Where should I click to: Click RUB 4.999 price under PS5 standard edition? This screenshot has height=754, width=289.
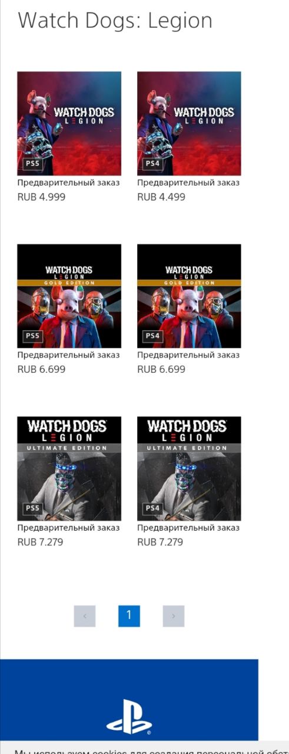(41, 197)
